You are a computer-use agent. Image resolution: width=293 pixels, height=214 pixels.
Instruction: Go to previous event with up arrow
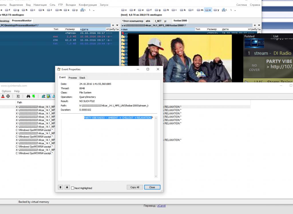pos(61,187)
